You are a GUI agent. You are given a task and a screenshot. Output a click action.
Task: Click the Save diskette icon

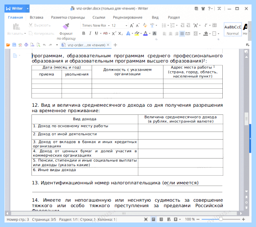click(14, 45)
